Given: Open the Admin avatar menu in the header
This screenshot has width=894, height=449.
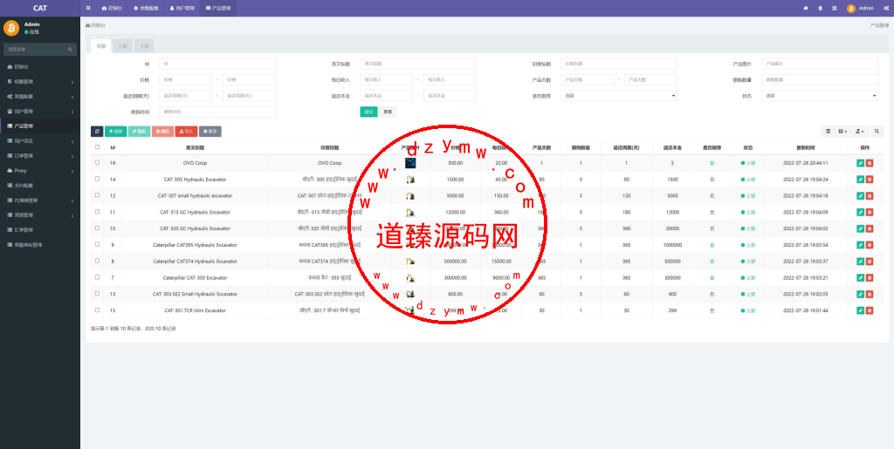Looking at the screenshot, I should coord(860,8).
